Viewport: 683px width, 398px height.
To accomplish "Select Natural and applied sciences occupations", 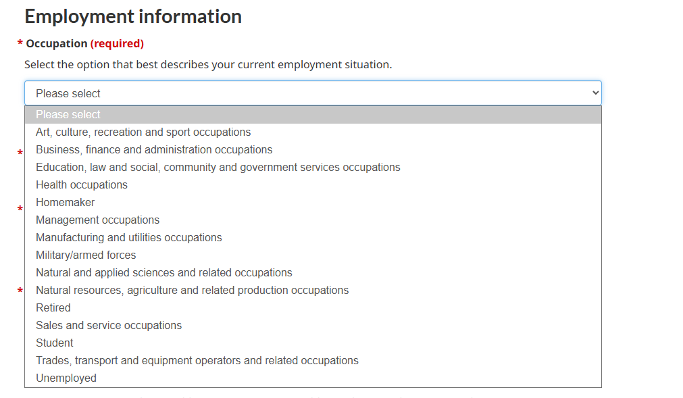I will (313, 272).
